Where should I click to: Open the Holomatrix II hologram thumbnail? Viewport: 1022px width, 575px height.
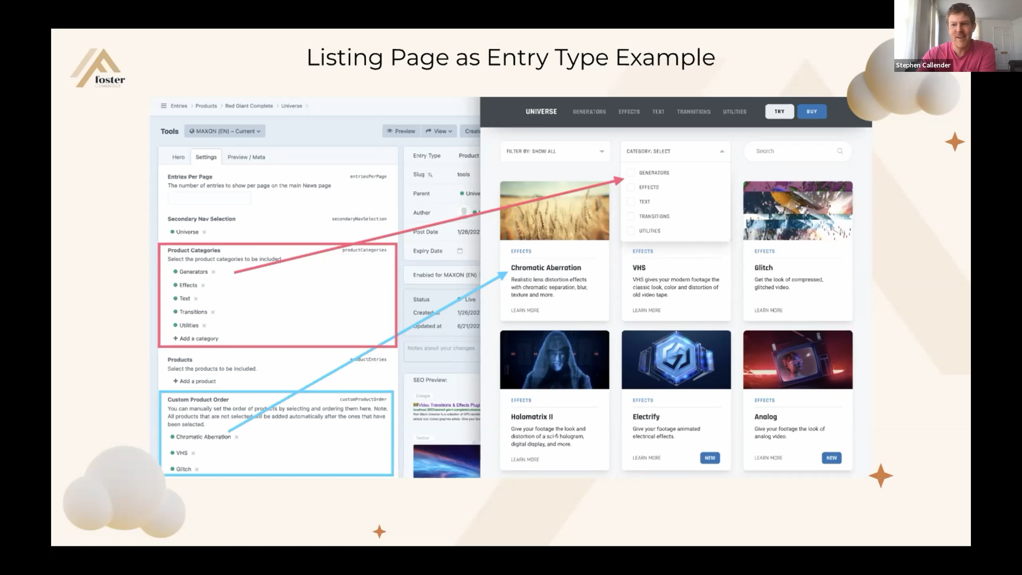pos(555,360)
